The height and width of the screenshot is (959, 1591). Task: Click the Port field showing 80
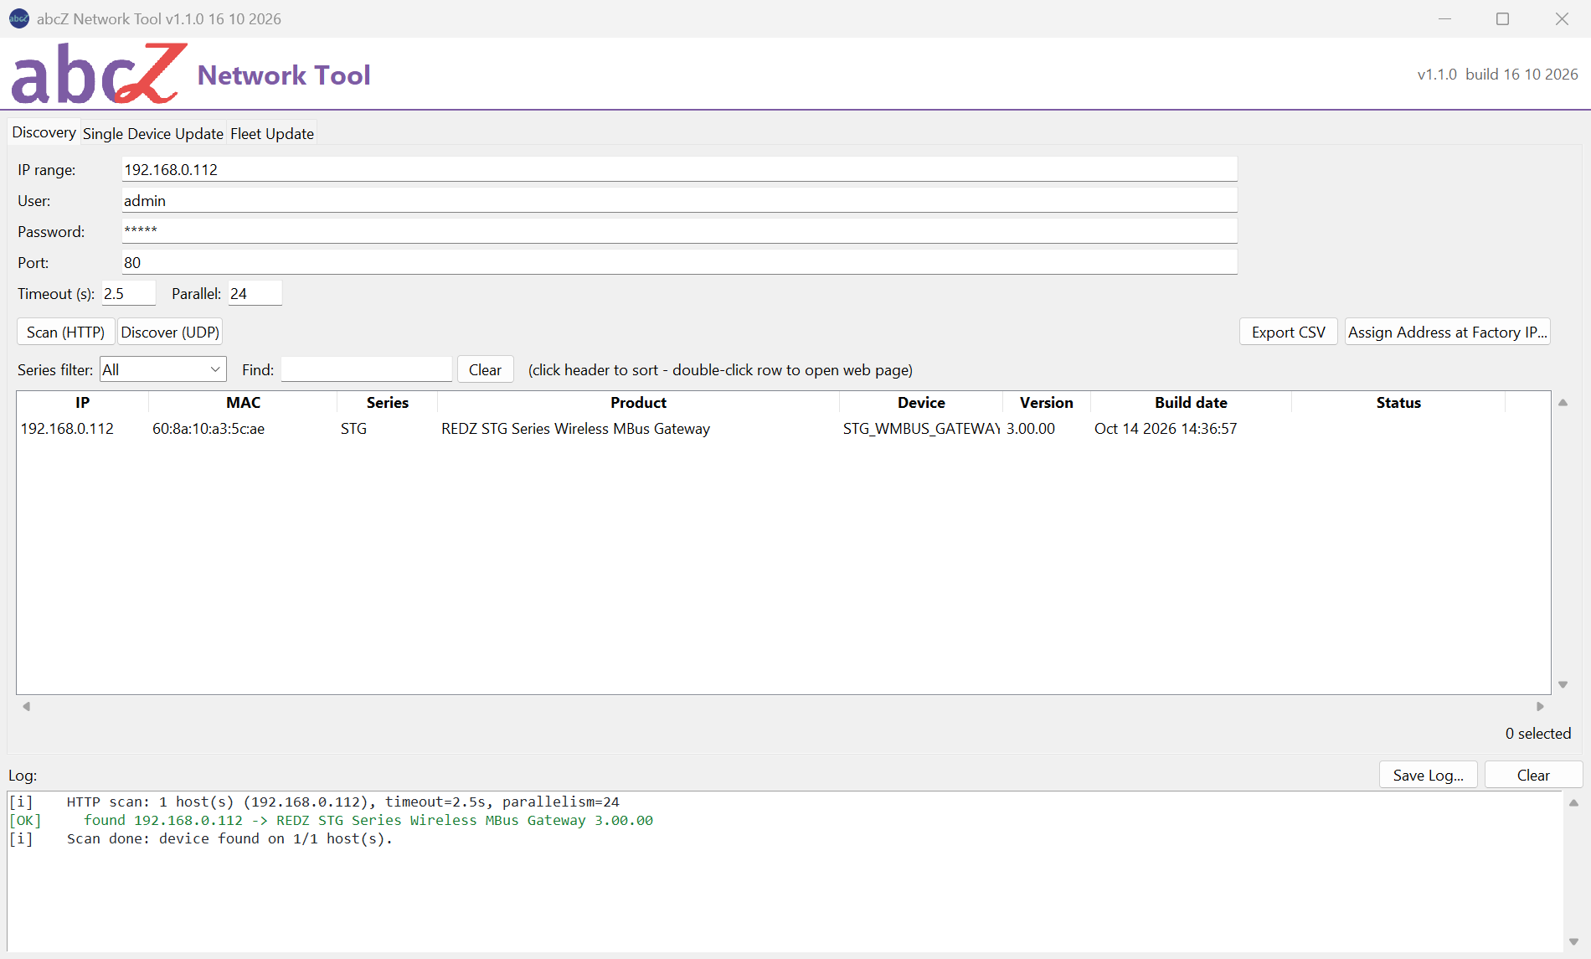[679, 262]
